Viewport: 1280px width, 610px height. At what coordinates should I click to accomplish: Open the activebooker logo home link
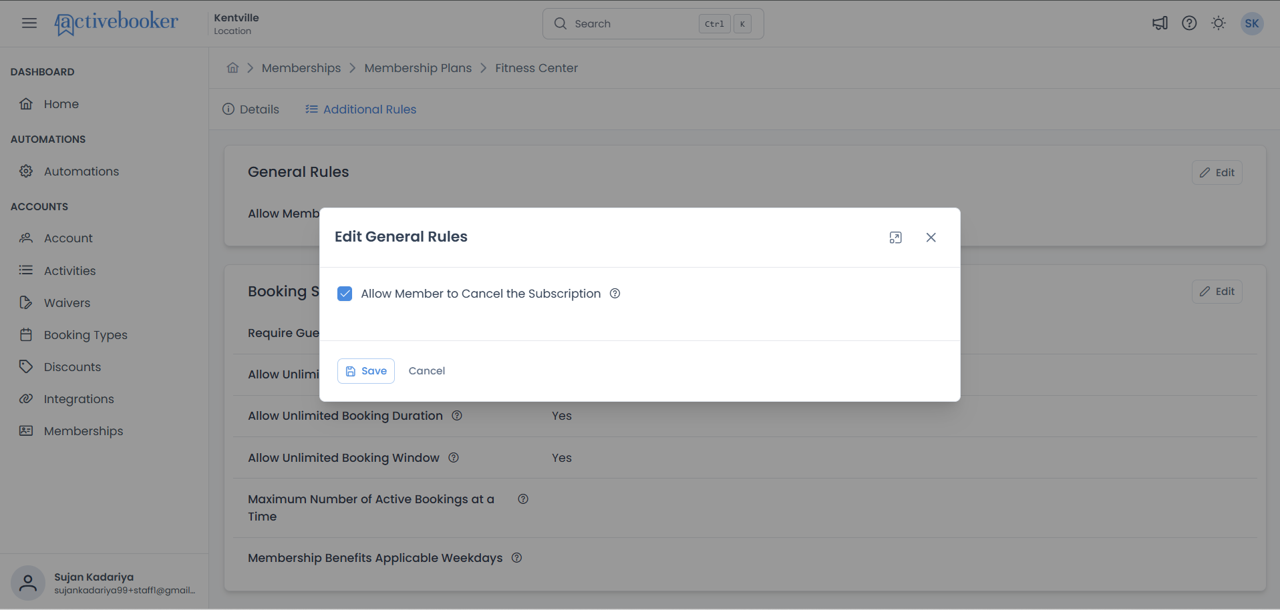tap(116, 23)
